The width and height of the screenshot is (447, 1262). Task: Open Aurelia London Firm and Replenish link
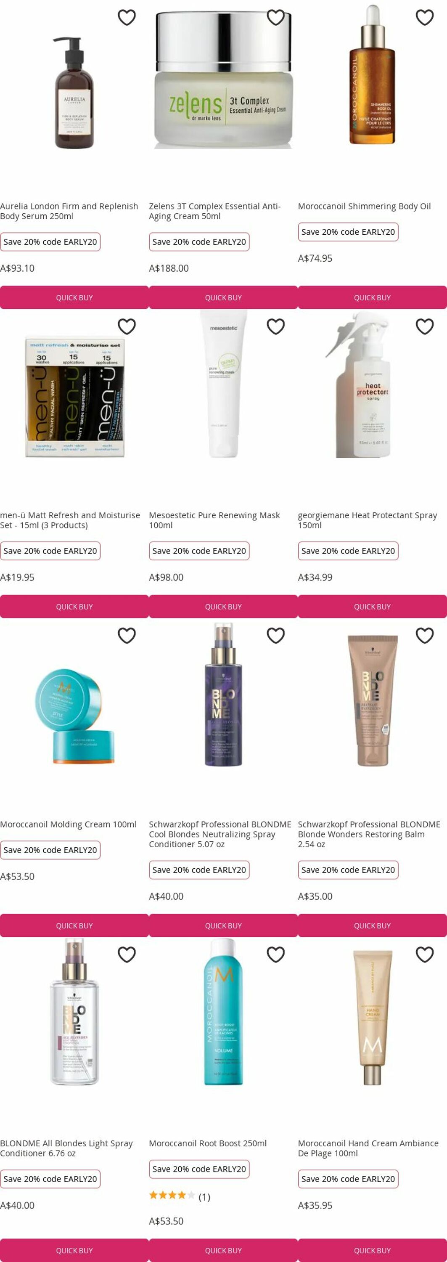(69, 211)
